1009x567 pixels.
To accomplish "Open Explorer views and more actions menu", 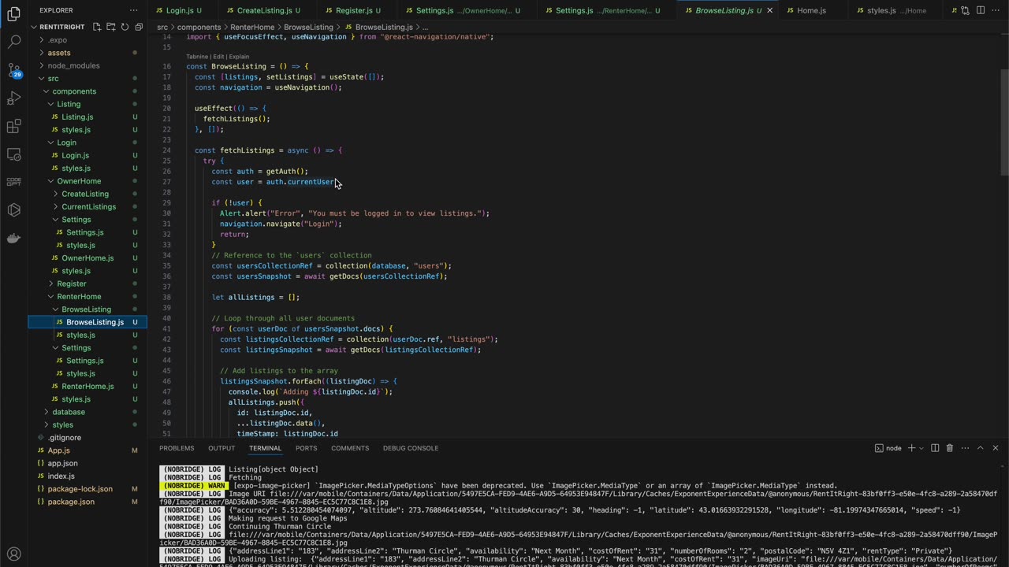I will pos(134,10).
